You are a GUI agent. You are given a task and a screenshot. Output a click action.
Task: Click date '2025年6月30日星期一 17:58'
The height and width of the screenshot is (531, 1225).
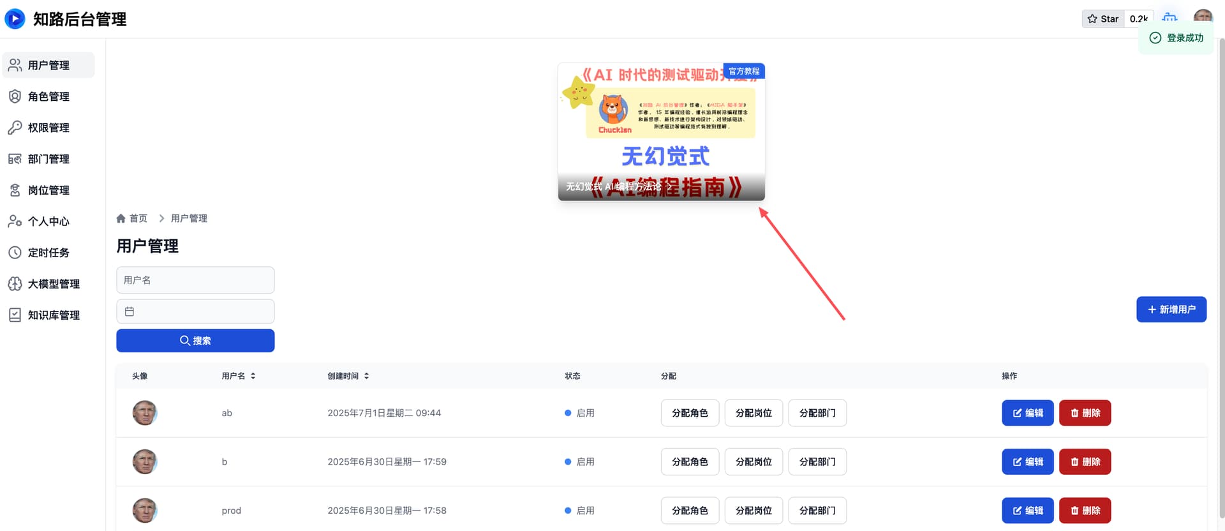(x=387, y=511)
